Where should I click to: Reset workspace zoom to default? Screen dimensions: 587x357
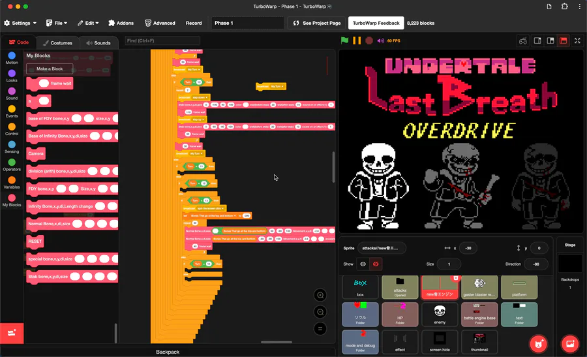(x=320, y=329)
